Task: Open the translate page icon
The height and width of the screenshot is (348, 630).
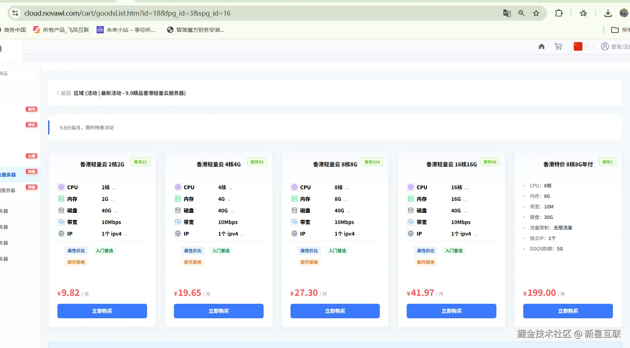Action: click(507, 13)
